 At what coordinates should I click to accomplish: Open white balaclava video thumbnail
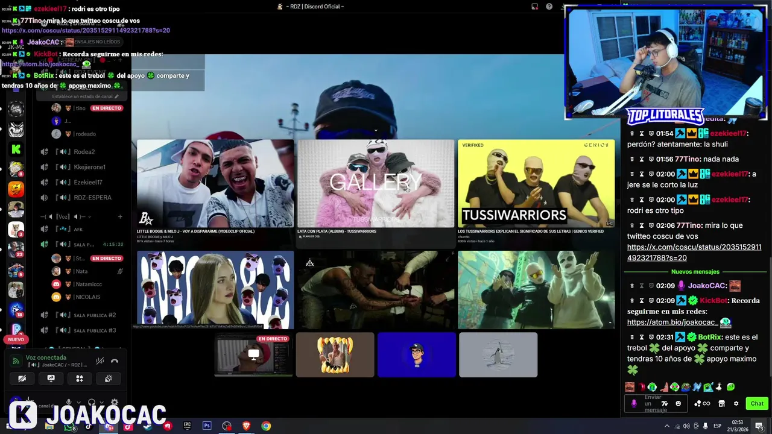[x=536, y=290]
